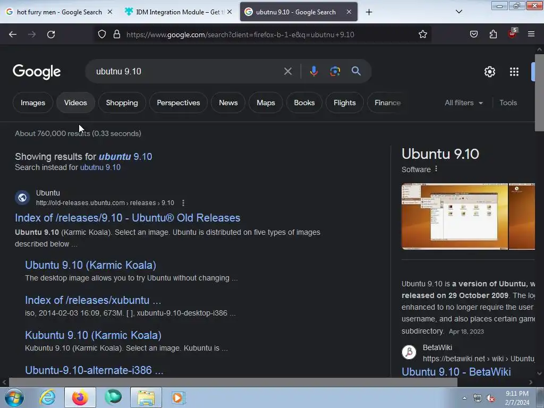544x408 pixels.
Task: Open the corrected ubuntu 9.10 link
Action: (125, 157)
